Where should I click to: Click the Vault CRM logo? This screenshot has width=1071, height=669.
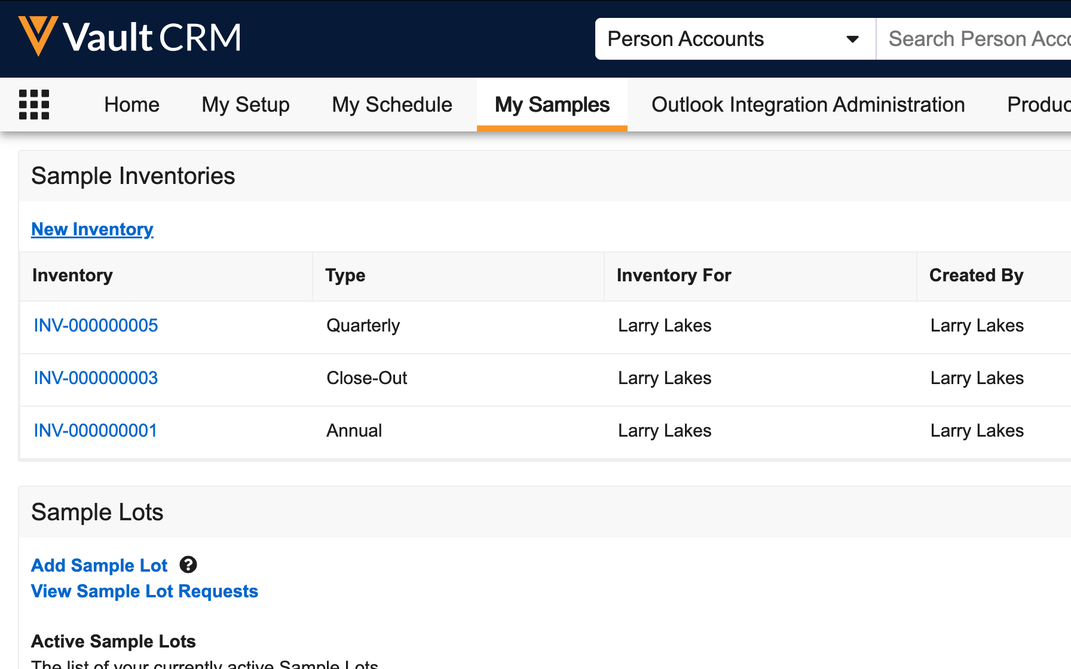point(130,37)
